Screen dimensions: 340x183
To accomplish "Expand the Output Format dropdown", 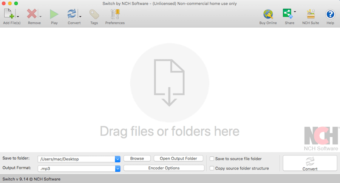I will (117, 169).
